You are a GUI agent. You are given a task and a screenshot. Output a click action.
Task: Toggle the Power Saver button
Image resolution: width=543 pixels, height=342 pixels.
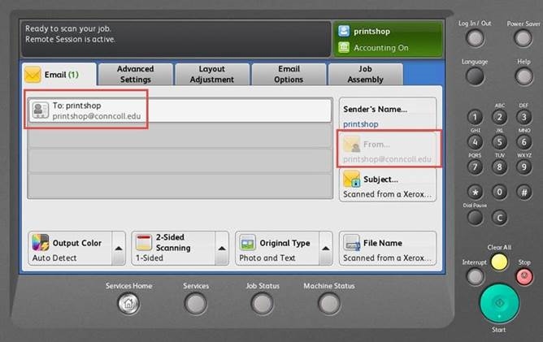click(x=523, y=38)
